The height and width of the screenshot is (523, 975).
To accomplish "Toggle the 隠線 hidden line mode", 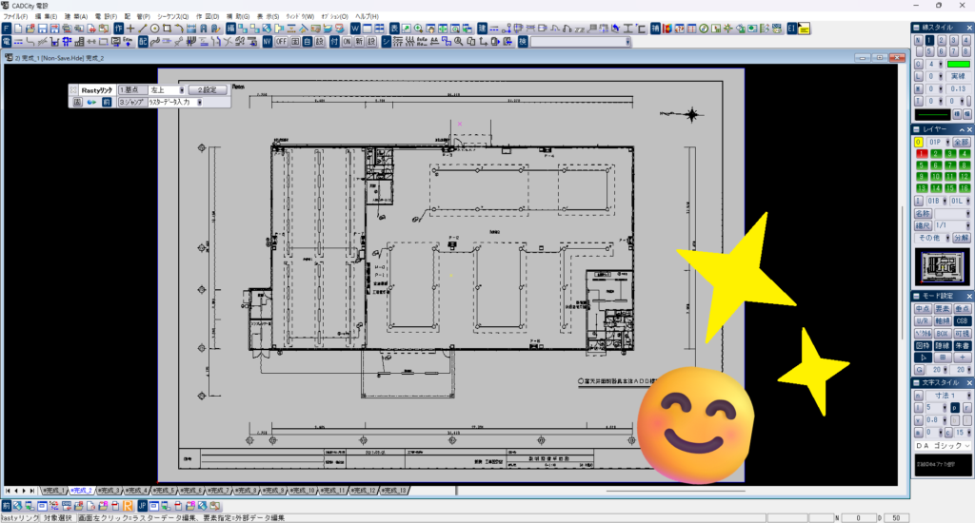I will [943, 346].
